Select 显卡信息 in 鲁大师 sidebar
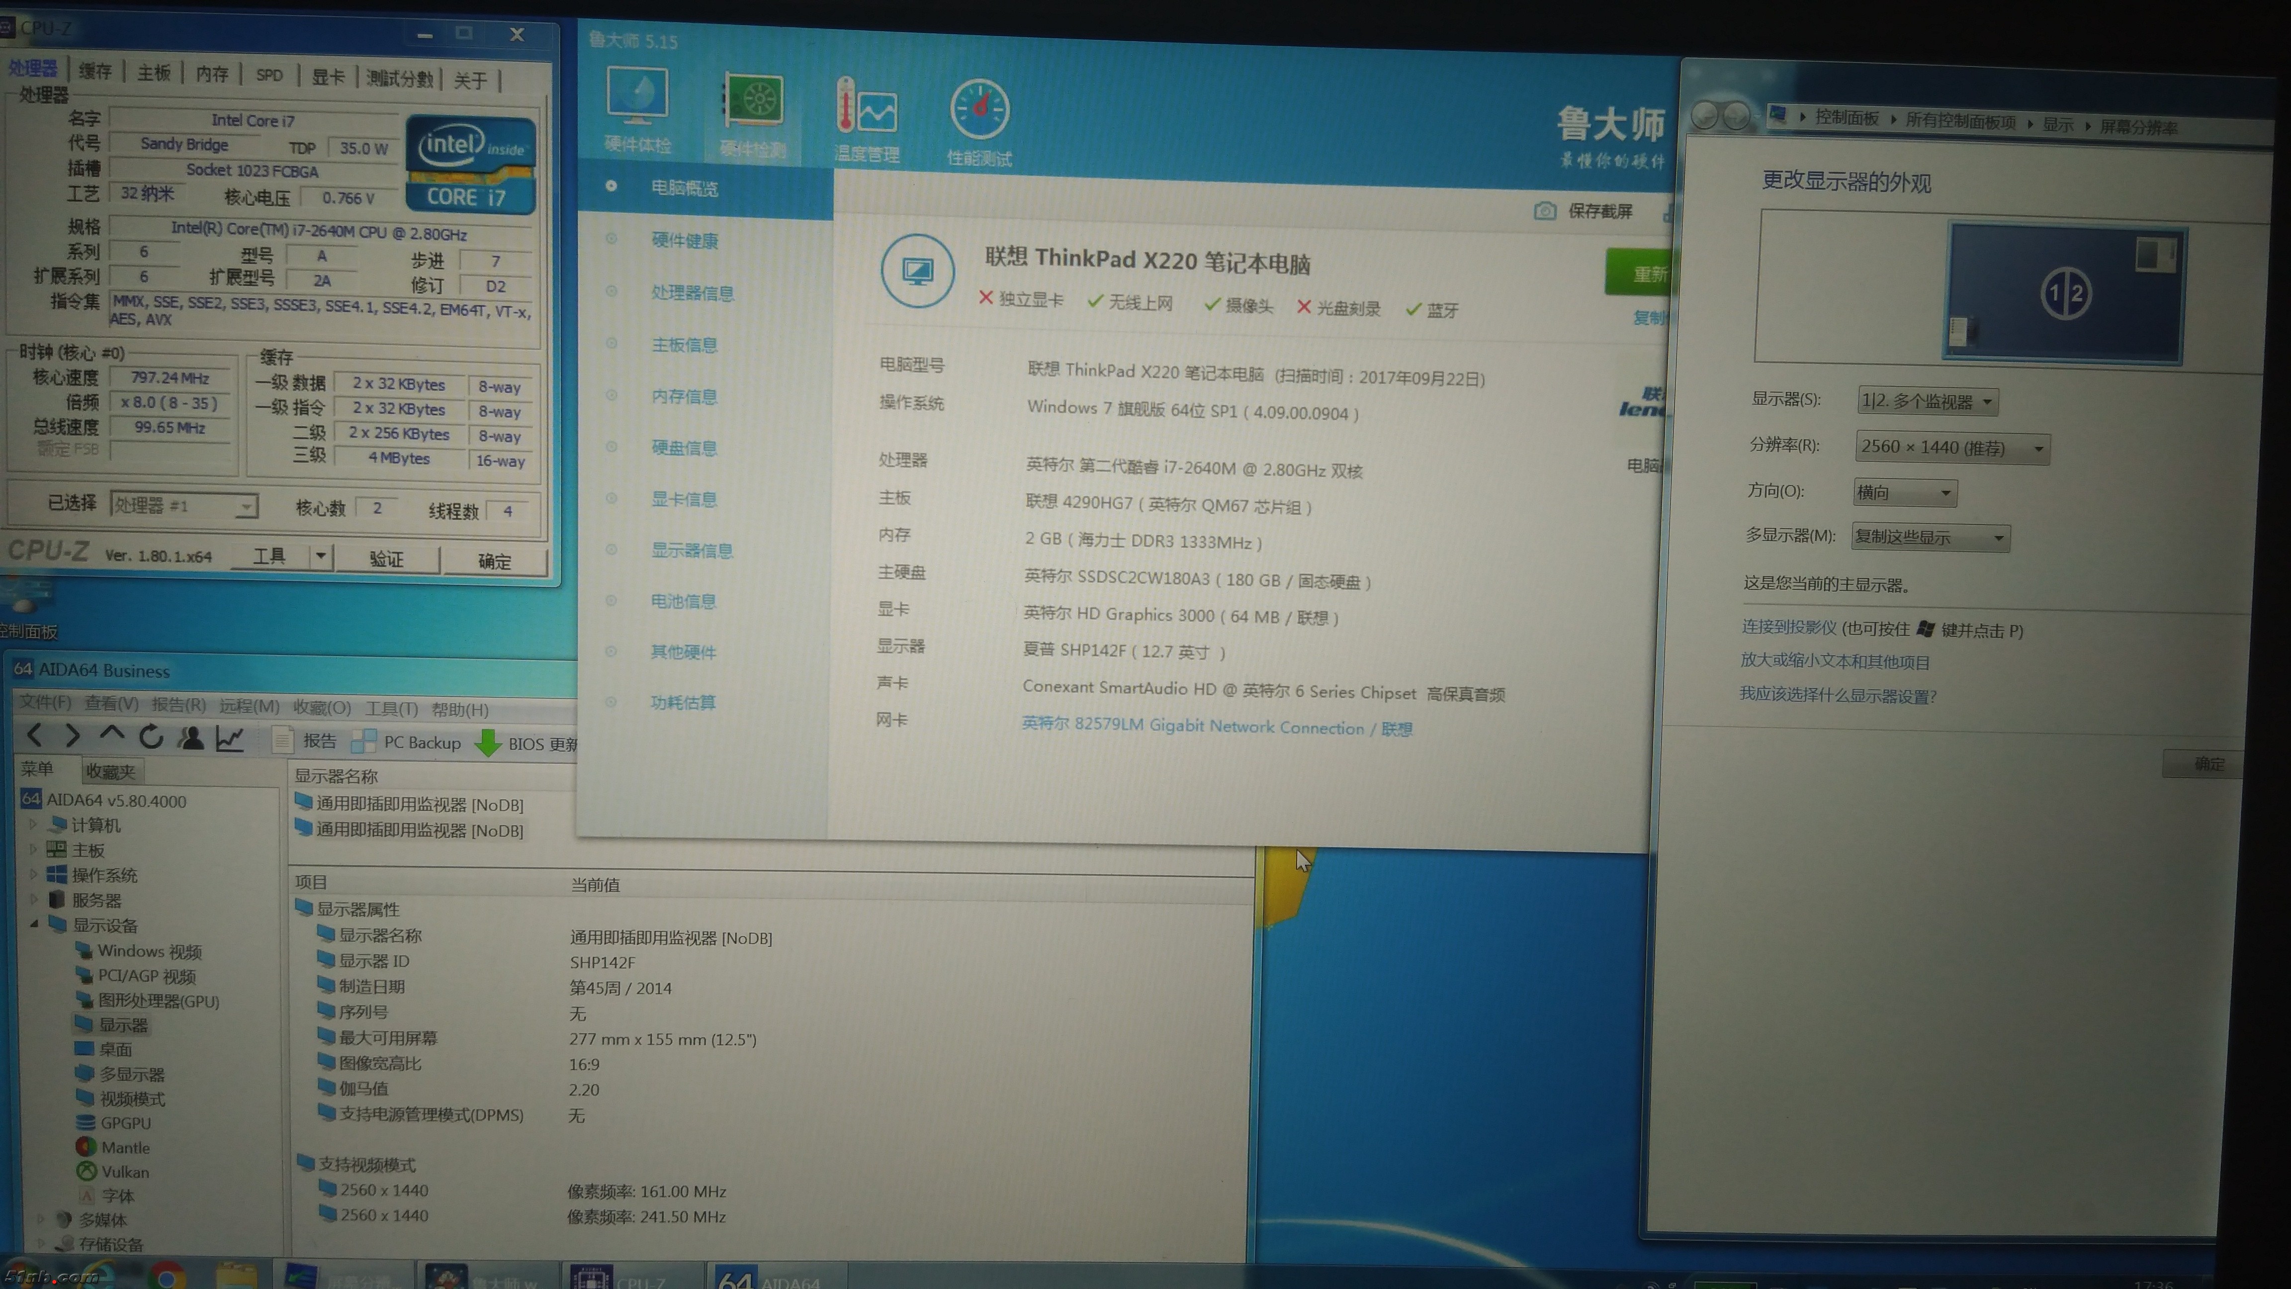 click(684, 499)
